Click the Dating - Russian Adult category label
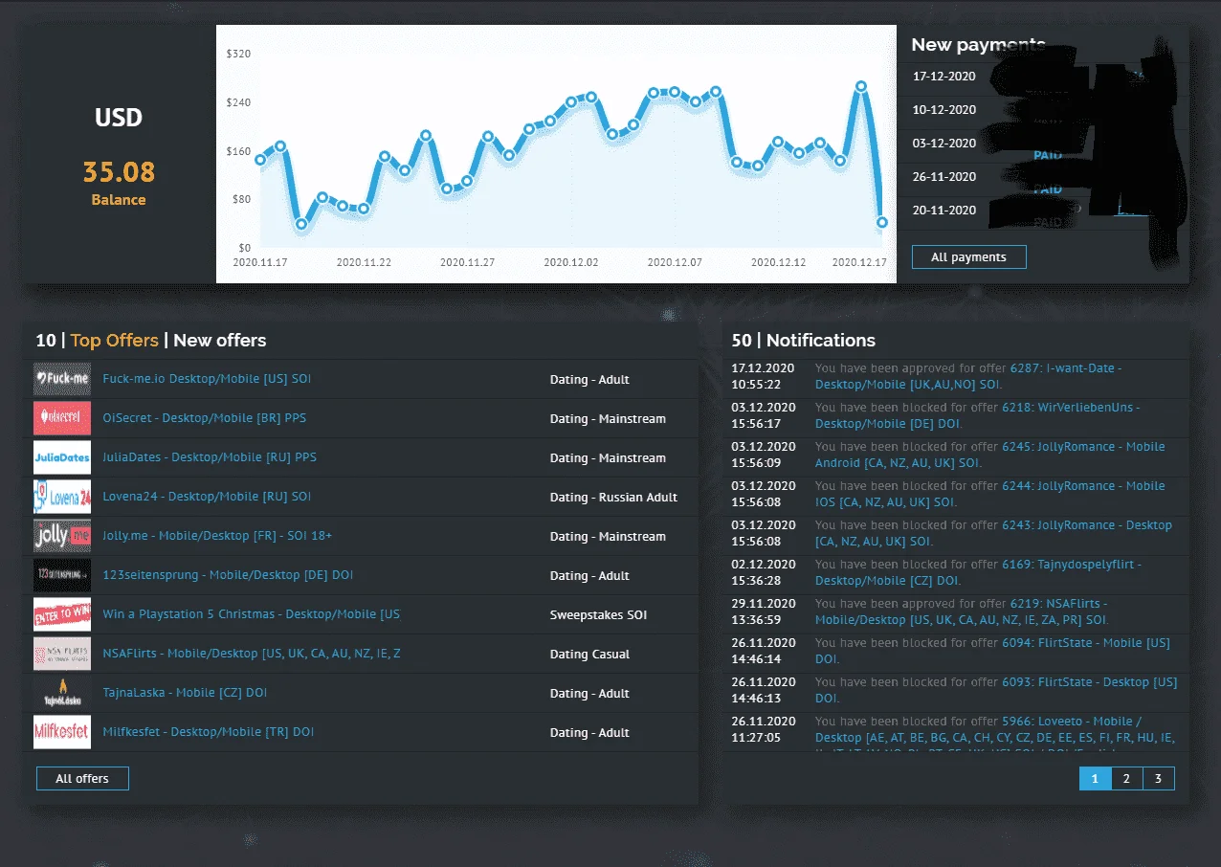This screenshot has height=867, width=1221. pos(613,497)
